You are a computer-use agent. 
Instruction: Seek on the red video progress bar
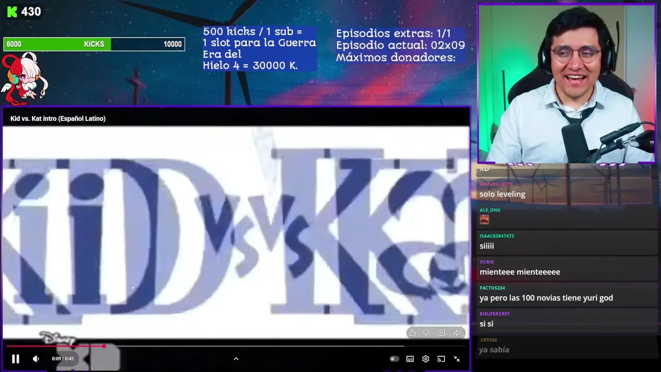click(x=235, y=346)
